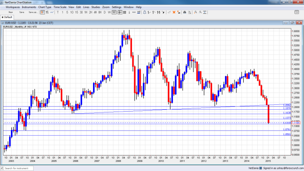Set the 30 minute time scale
The image size is (304, 171).
pyautogui.click(x=81, y=12)
